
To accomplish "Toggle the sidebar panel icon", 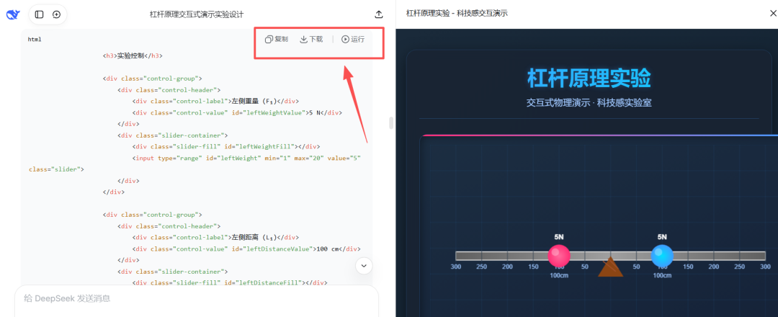I will [39, 14].
